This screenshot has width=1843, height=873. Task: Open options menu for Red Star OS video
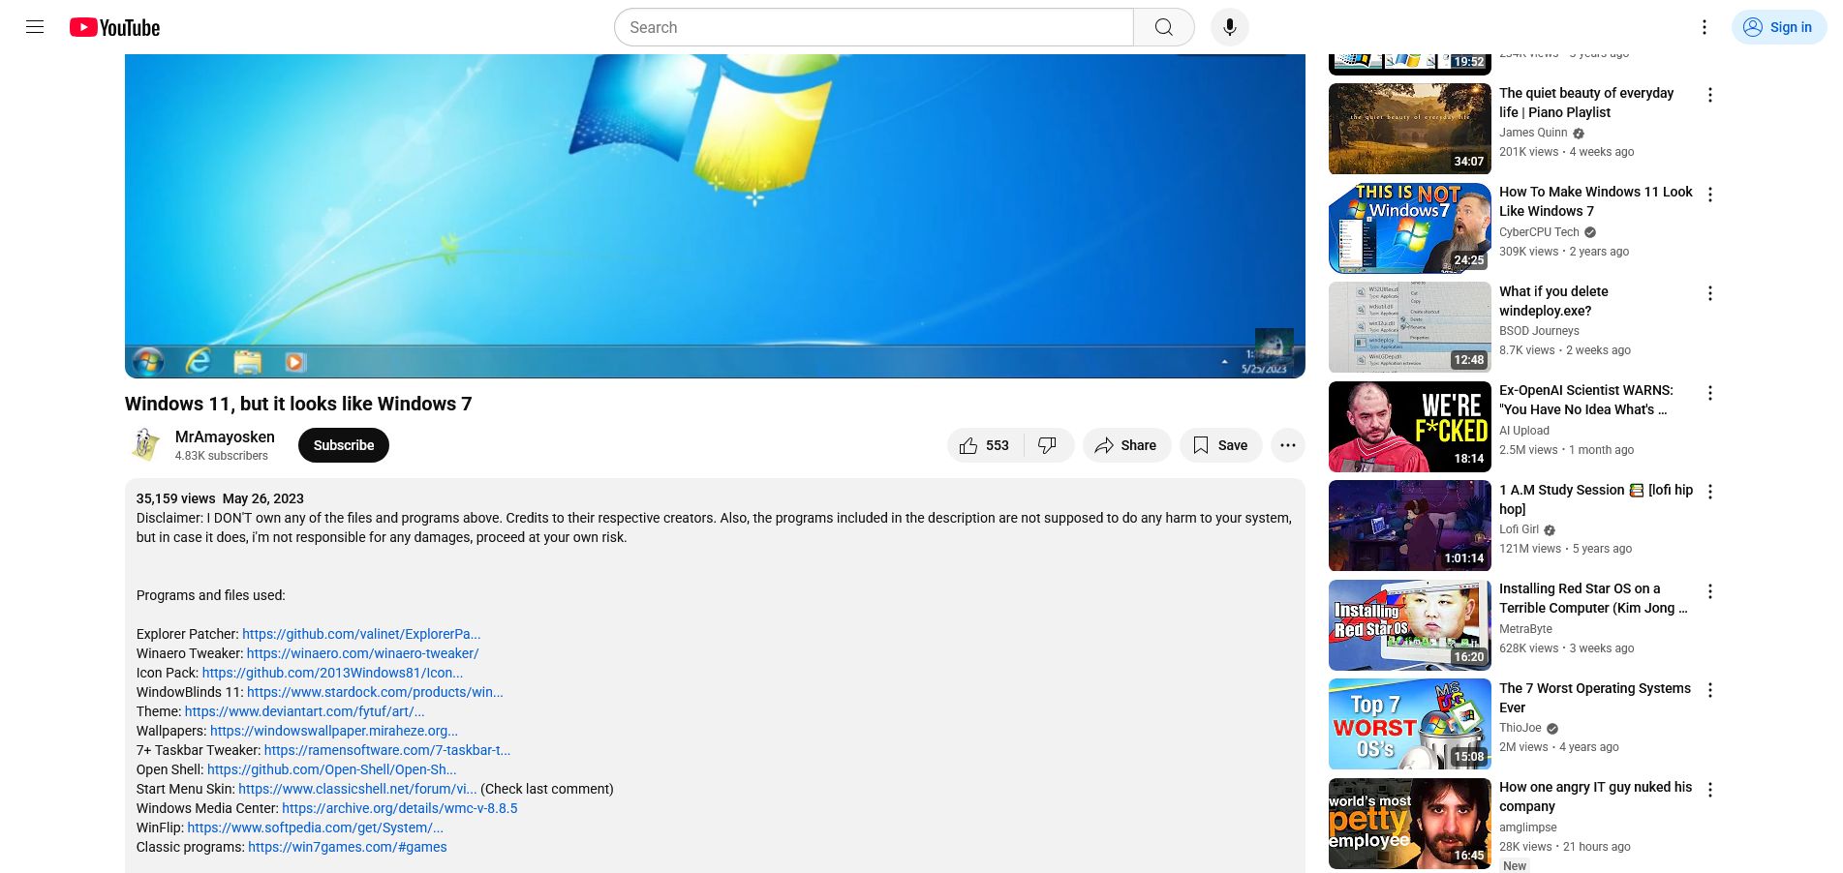click(x=1709, y=591)
